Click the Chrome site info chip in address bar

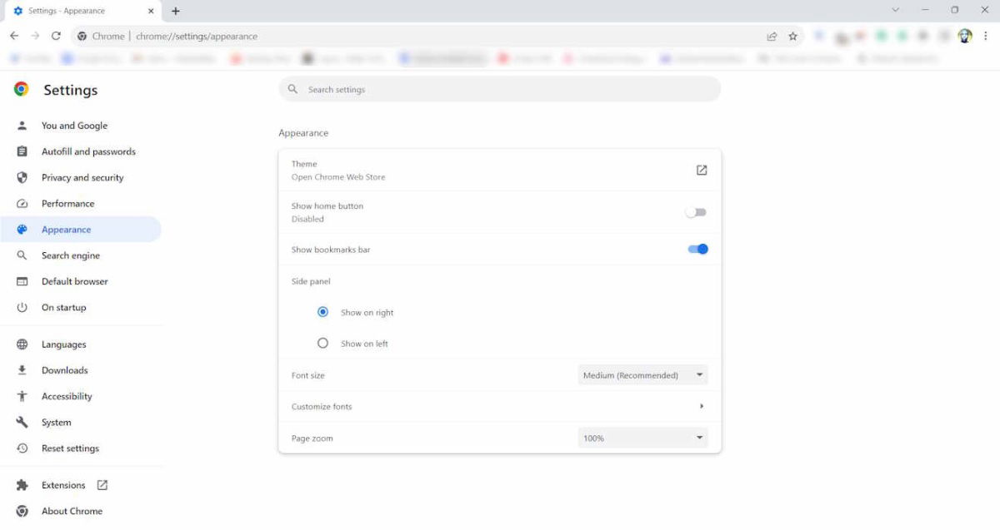101,36
